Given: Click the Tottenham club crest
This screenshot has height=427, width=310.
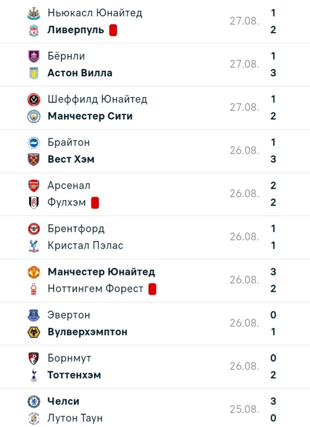Looking at the screenshot, I should 34,375.
